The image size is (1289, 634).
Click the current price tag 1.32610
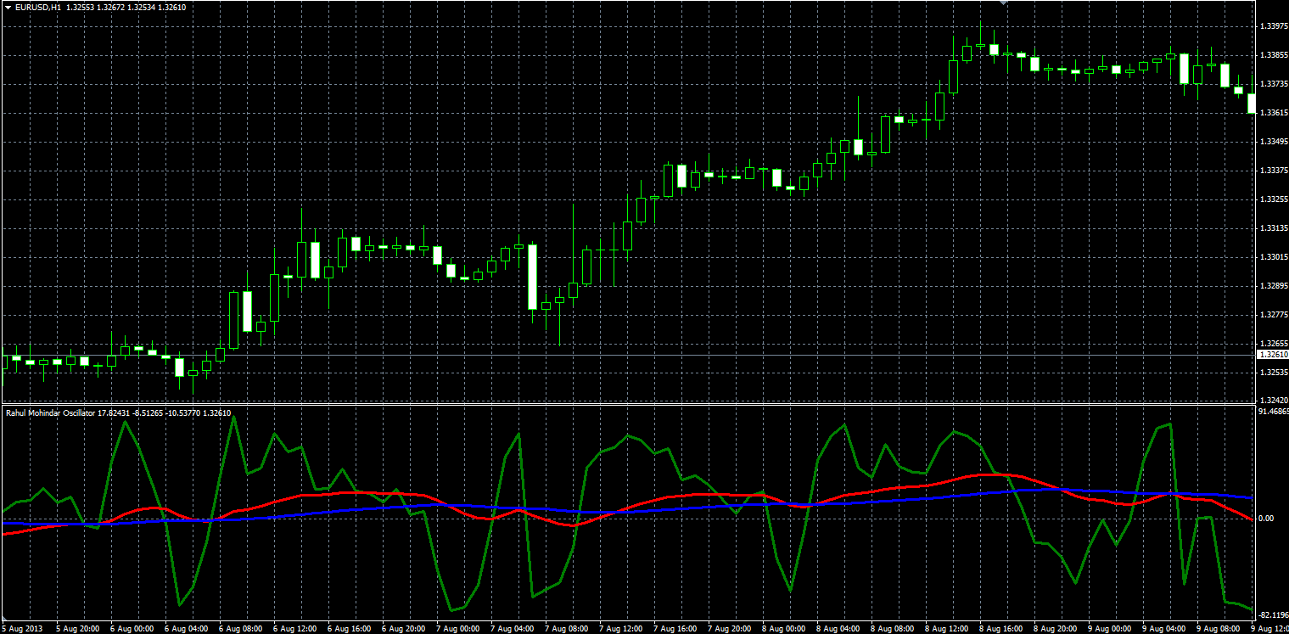click(1272, 355)
